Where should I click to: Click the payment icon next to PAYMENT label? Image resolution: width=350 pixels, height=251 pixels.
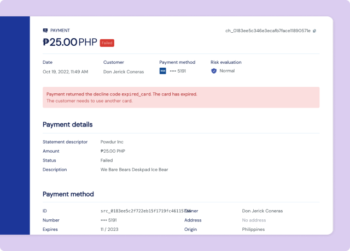click(x=45, y=31)
